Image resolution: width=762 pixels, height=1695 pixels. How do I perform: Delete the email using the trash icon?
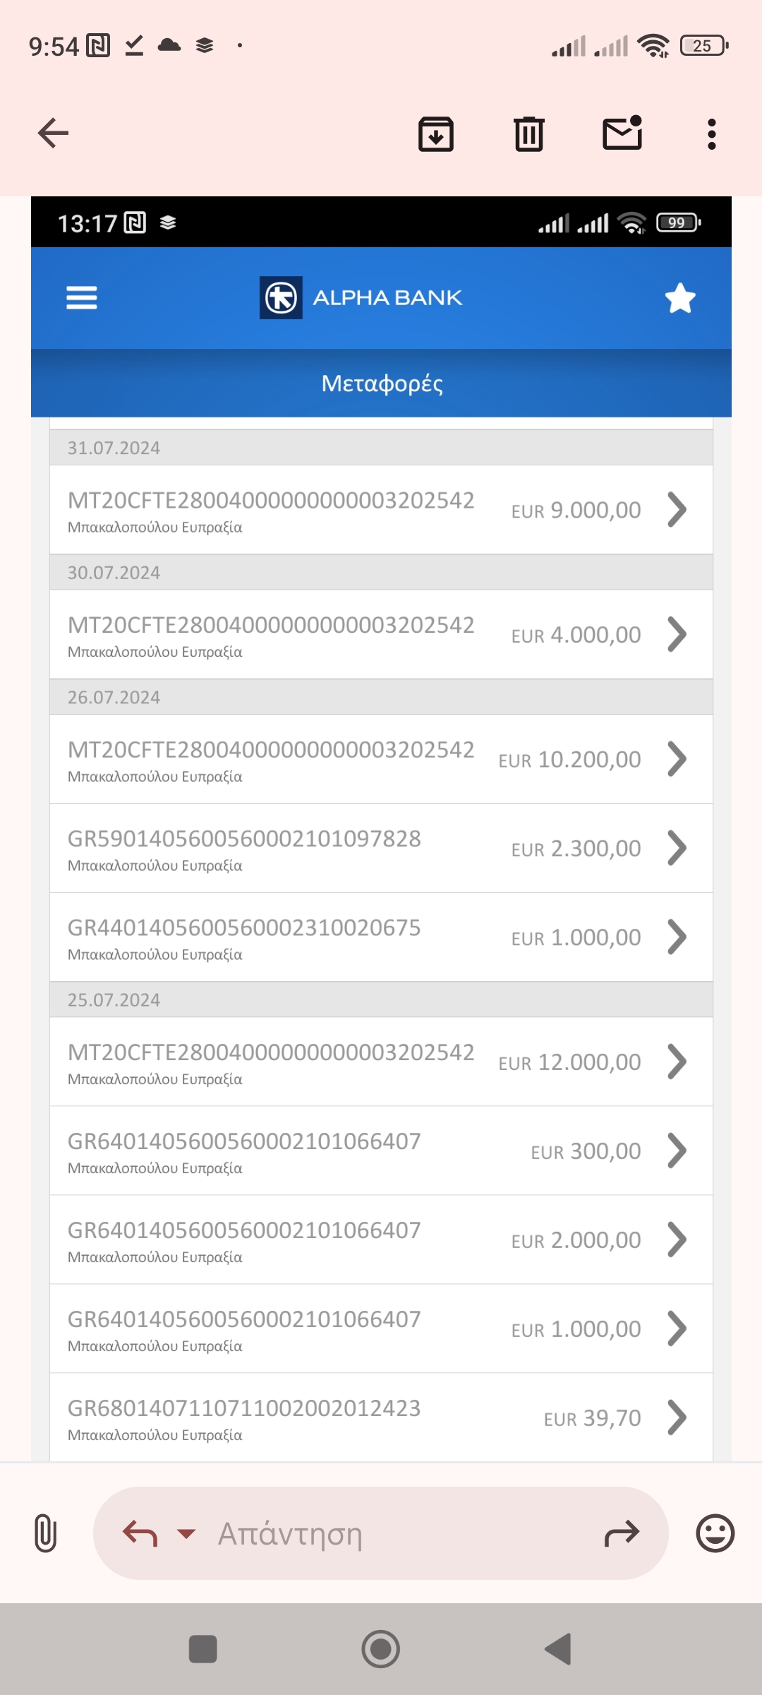click(x=528, y=133)
